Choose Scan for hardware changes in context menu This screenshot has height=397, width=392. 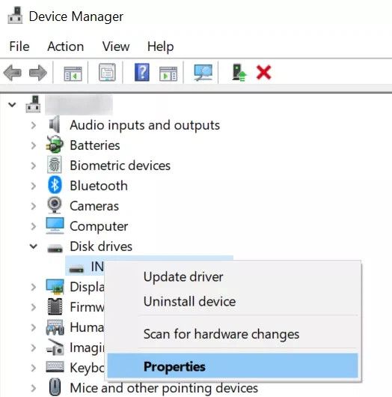point(233,334)
